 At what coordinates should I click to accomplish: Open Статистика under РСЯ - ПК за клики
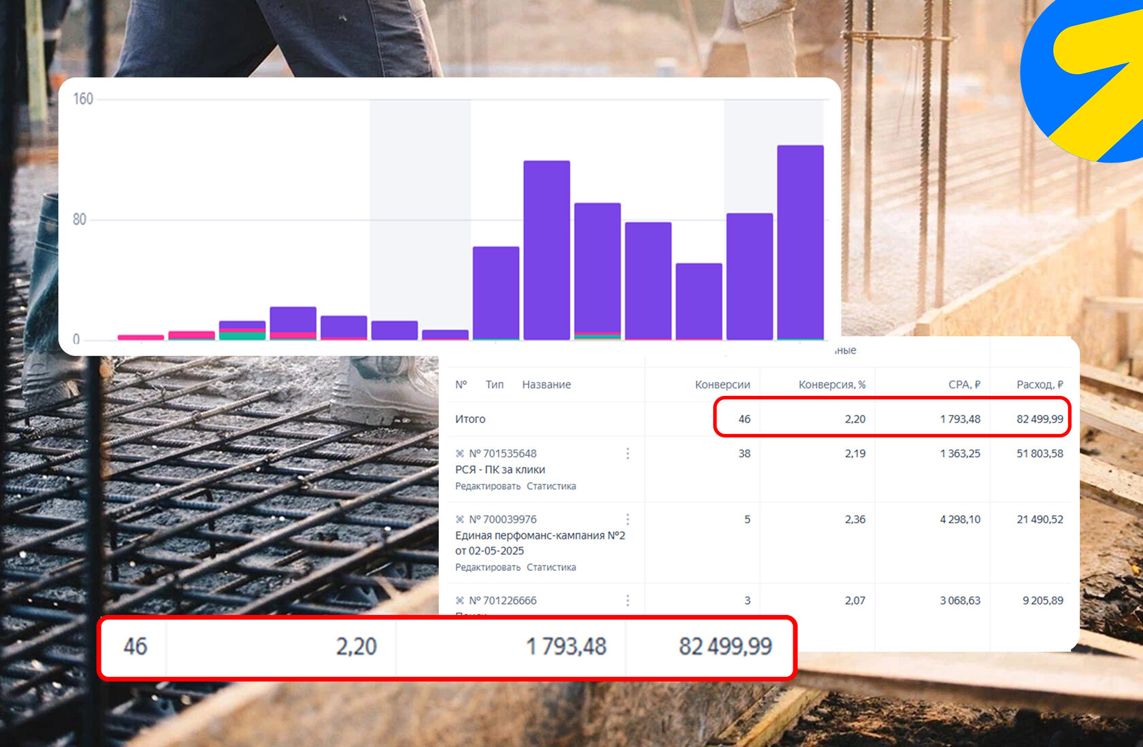point(551,486)
